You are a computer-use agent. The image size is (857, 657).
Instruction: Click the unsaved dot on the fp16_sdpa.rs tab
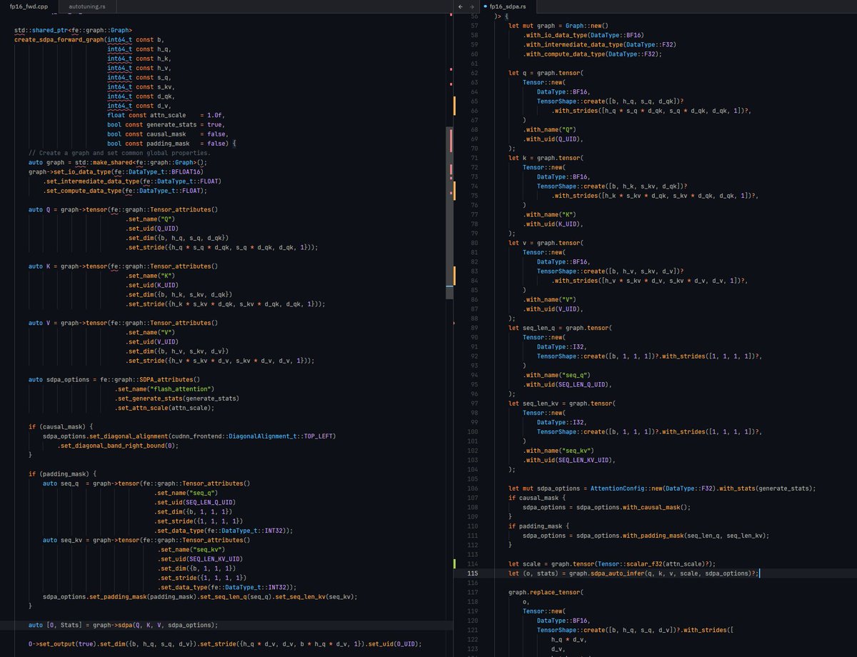coord(486,6)
